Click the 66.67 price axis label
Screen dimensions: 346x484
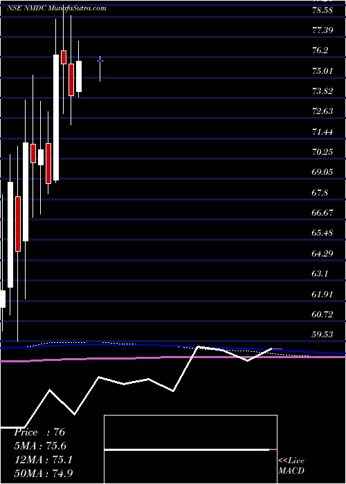click(x=322, y=213)
